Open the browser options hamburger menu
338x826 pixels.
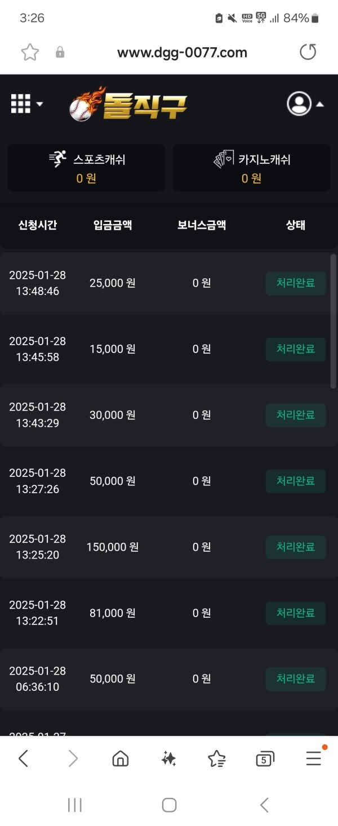[313, 758]
